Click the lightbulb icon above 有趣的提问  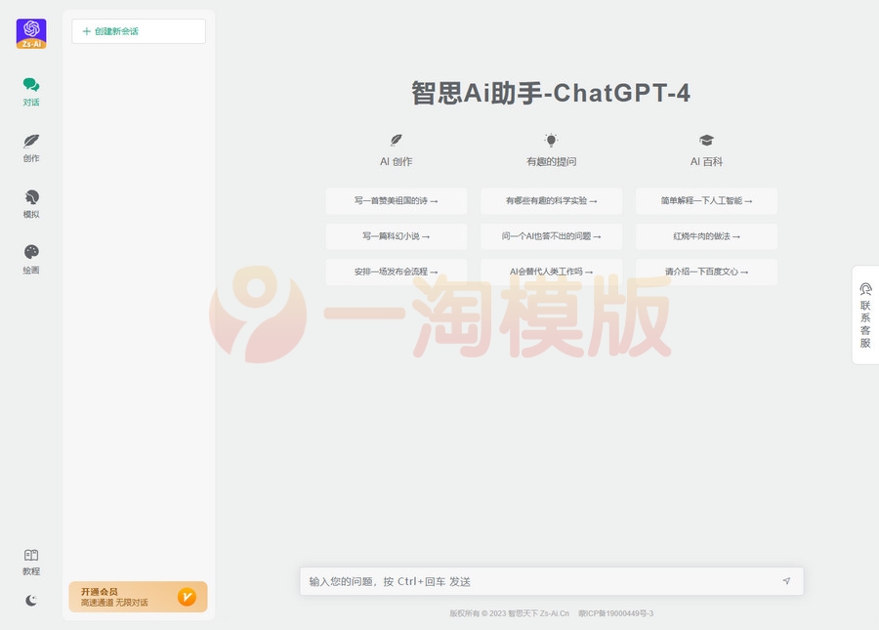551,140
